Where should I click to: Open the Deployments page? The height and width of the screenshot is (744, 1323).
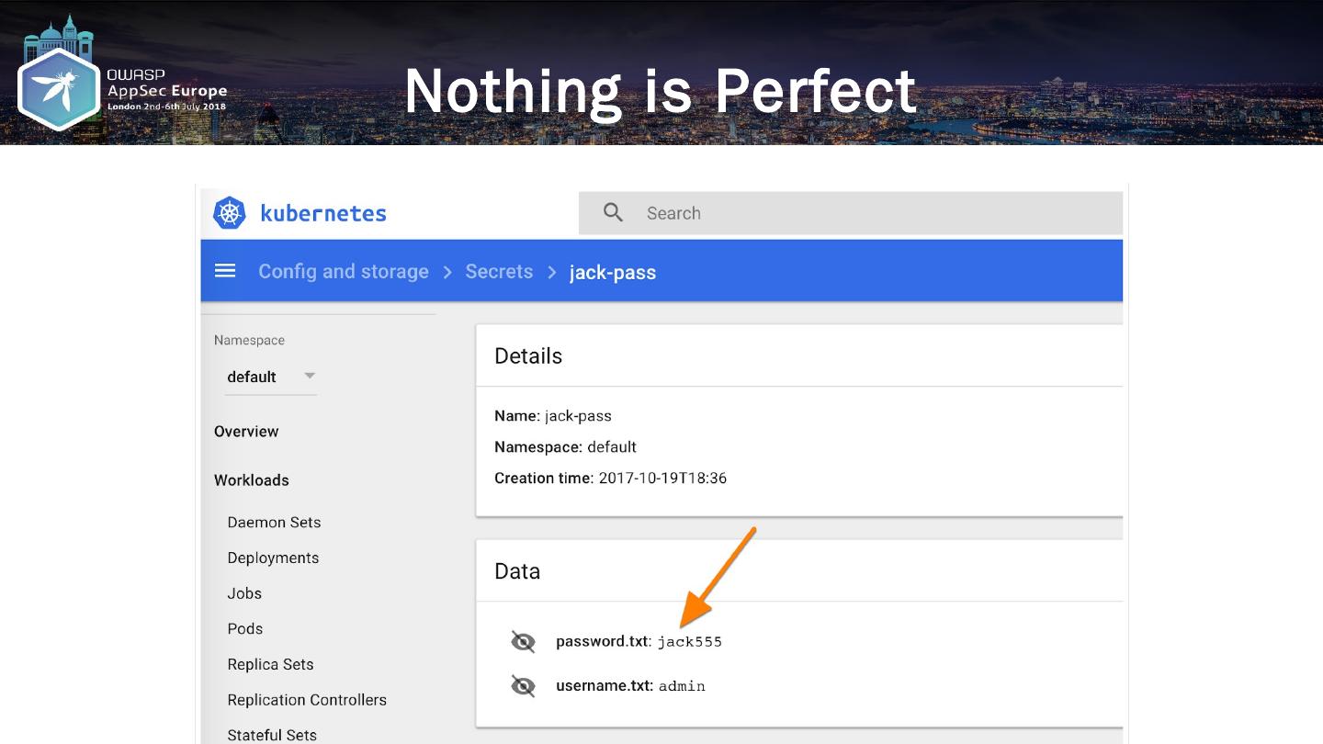pyautogui.click(x=273, y=558)
